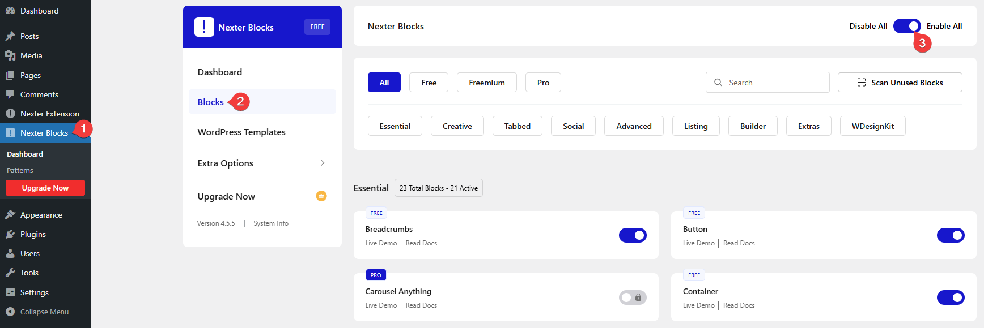Select the Freemium filter tab
The height and width of the screenshot is (328, 984).
(x=487, y=83)
